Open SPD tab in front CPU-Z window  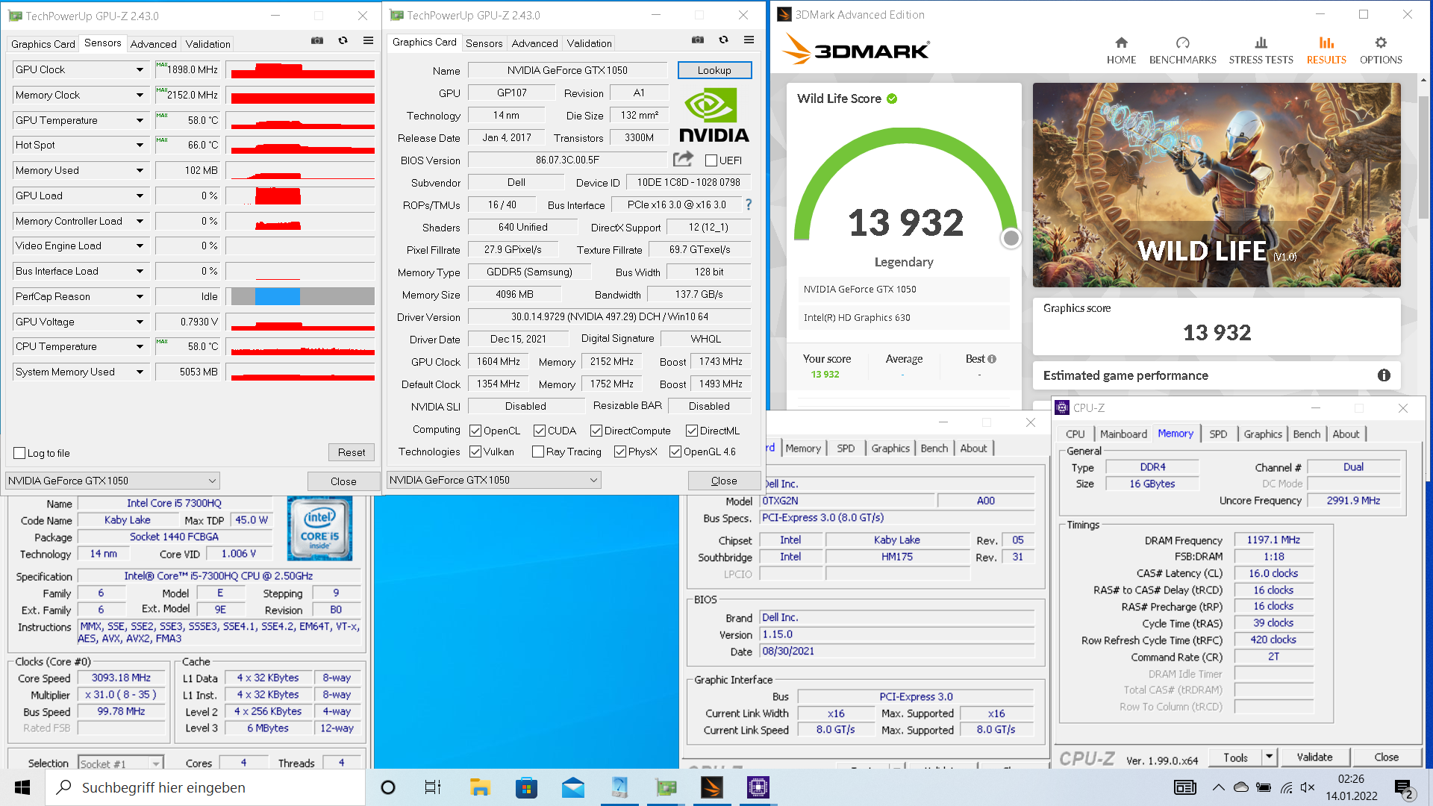coord(1218,434)
